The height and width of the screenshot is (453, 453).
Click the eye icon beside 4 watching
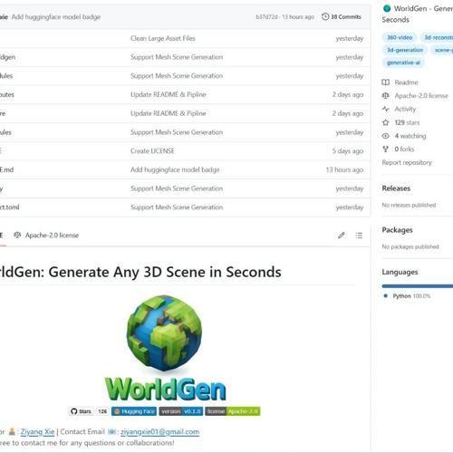click(386, 136)
